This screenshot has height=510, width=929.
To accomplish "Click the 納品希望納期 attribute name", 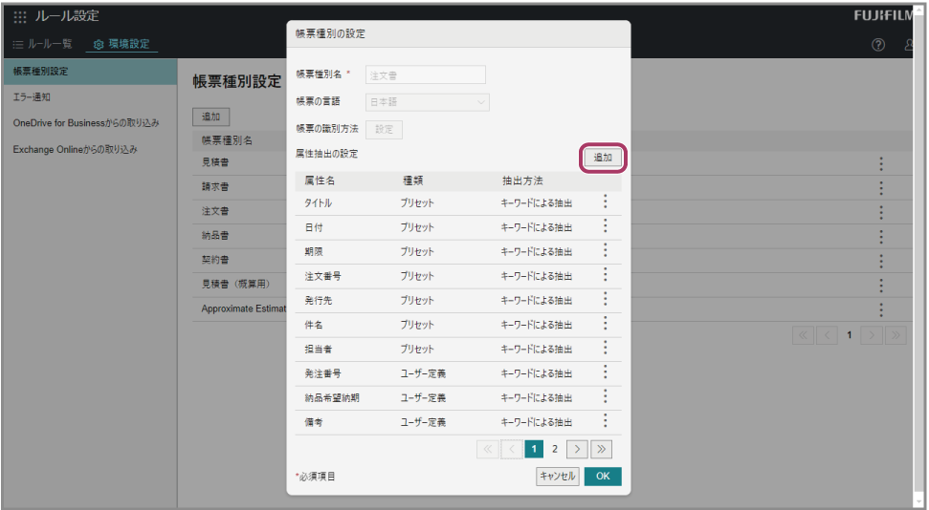I will click(332, 397).
